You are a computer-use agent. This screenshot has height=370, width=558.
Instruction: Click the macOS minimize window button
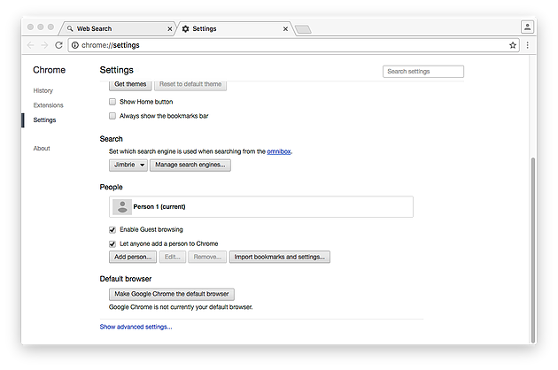click(x=41, y=27)
